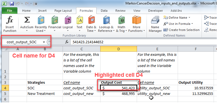
Task: Select the Output Cost header cell
Action: 118,82
